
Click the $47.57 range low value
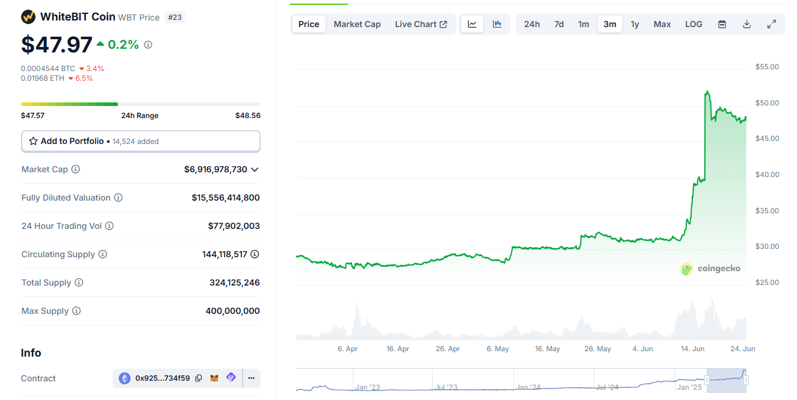pyautogui.click(x=33, y=116)
